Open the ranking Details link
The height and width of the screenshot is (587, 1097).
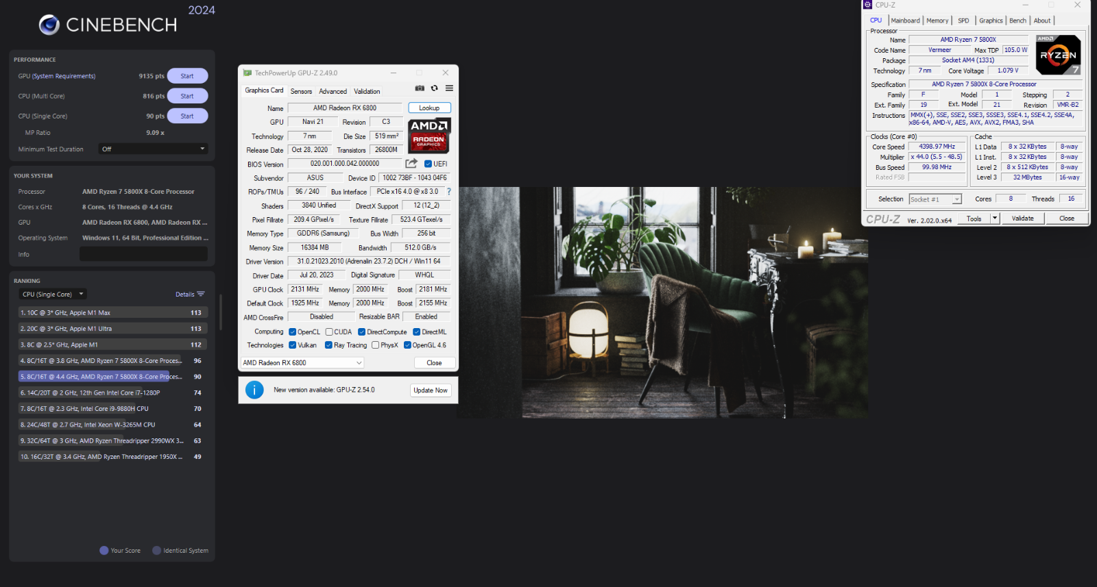coord(185,295)
